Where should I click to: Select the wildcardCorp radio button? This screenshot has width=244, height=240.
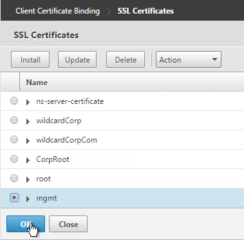click(x=14, y=120)
